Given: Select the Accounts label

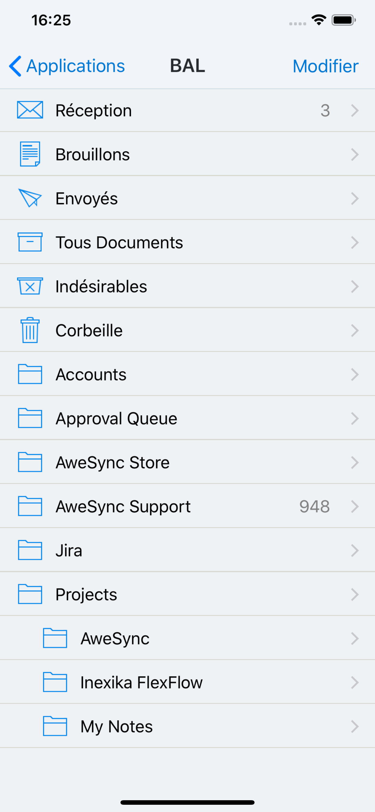Looking at the screenshot, I should click(91, 375).
